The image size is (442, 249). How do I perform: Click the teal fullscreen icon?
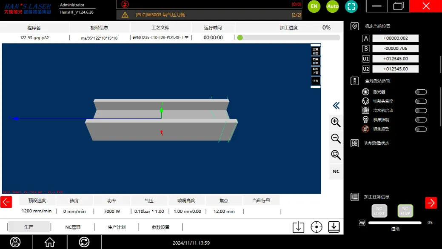click(x=351, y=6)
